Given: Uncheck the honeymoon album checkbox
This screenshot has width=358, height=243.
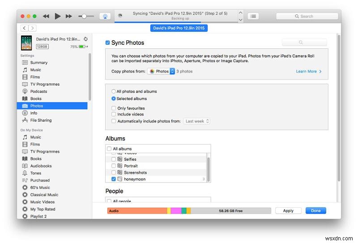Looking at the screenshot, I should 114,179.
